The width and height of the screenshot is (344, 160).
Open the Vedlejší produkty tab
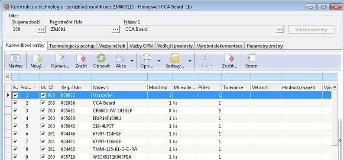[175, 46]
